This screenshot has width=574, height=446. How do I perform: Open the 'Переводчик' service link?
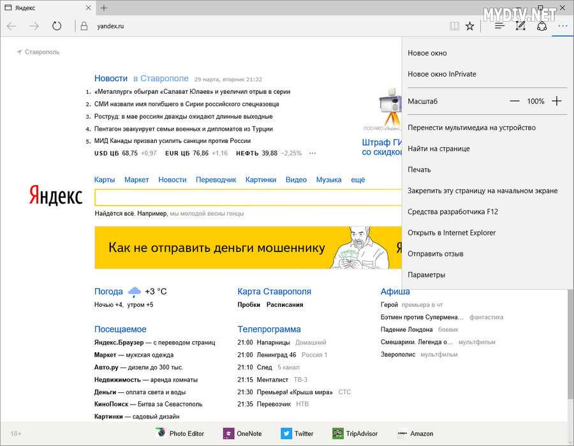[216, 180]
